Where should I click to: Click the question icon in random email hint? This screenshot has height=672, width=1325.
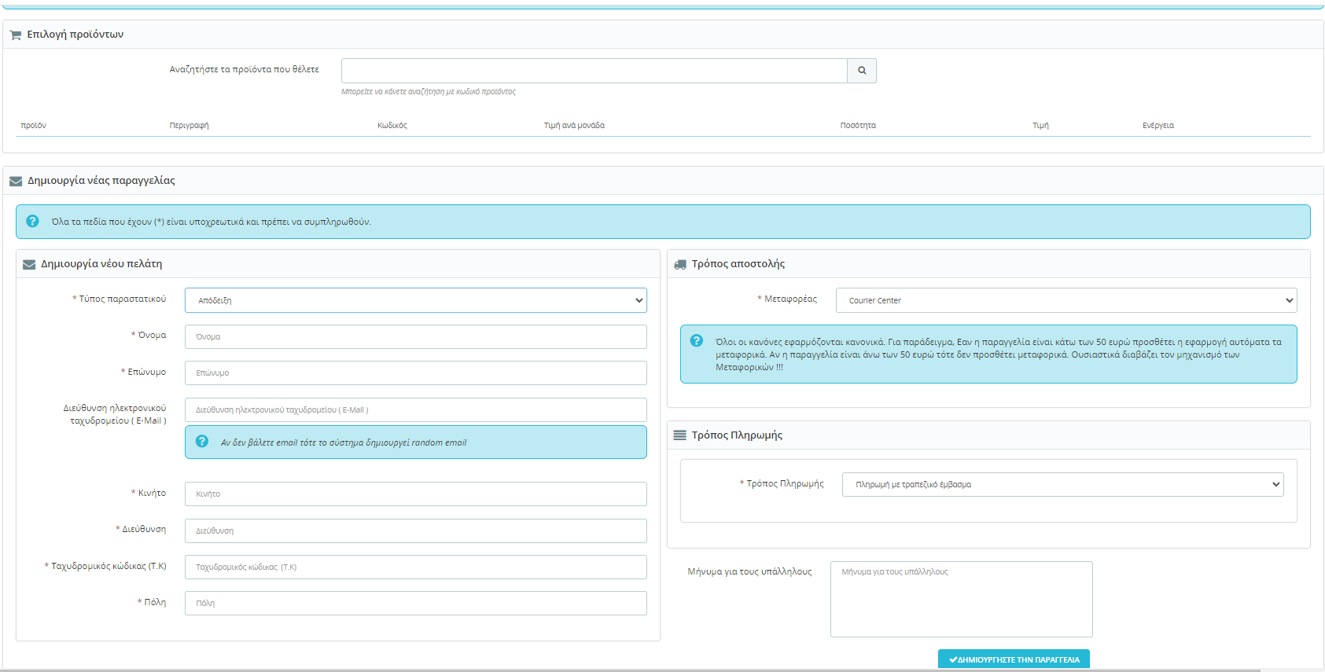[x=202, y=442]
